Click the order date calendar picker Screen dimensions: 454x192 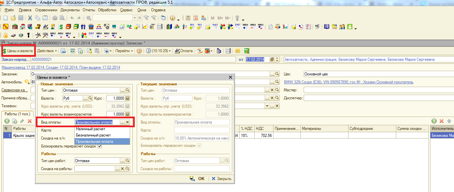tap(272, 59)
